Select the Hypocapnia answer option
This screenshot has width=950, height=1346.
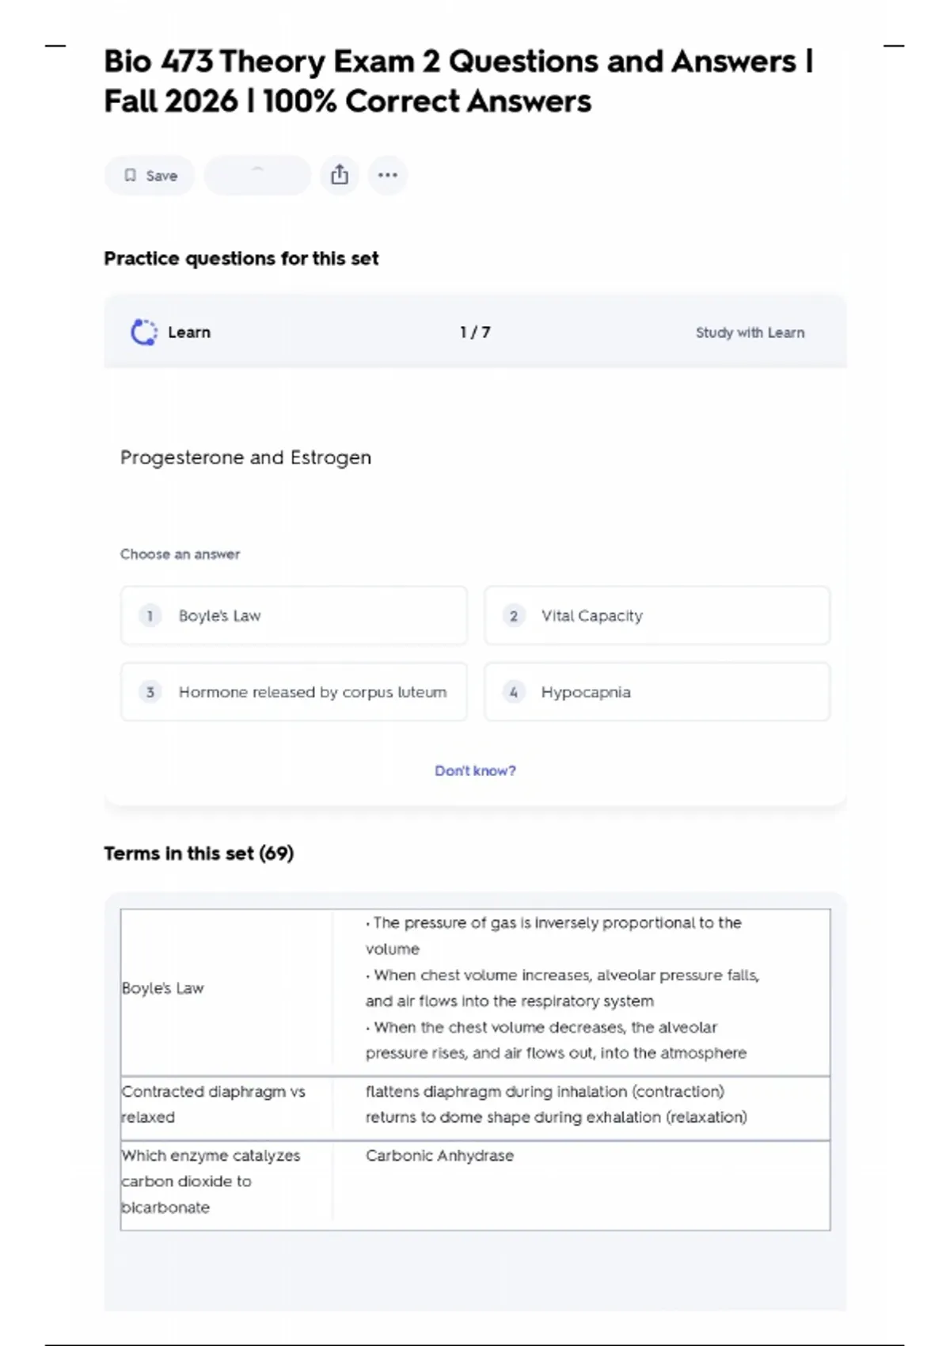click(656, 692)
